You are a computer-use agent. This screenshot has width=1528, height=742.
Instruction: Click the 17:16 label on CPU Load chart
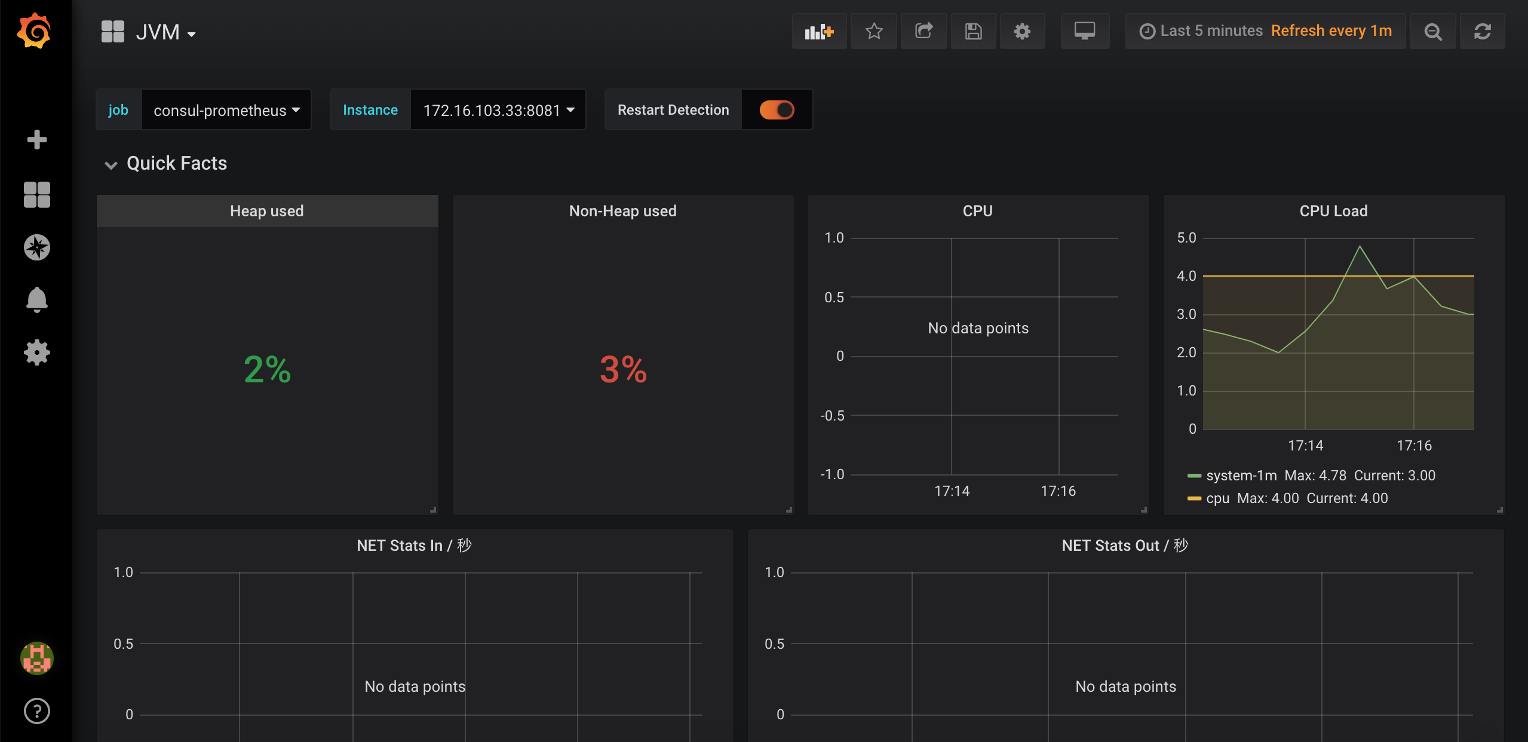(1414, 446)
